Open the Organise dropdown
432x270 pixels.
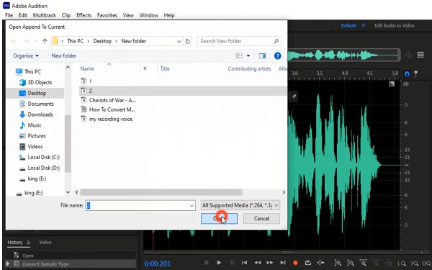(26, 55)
